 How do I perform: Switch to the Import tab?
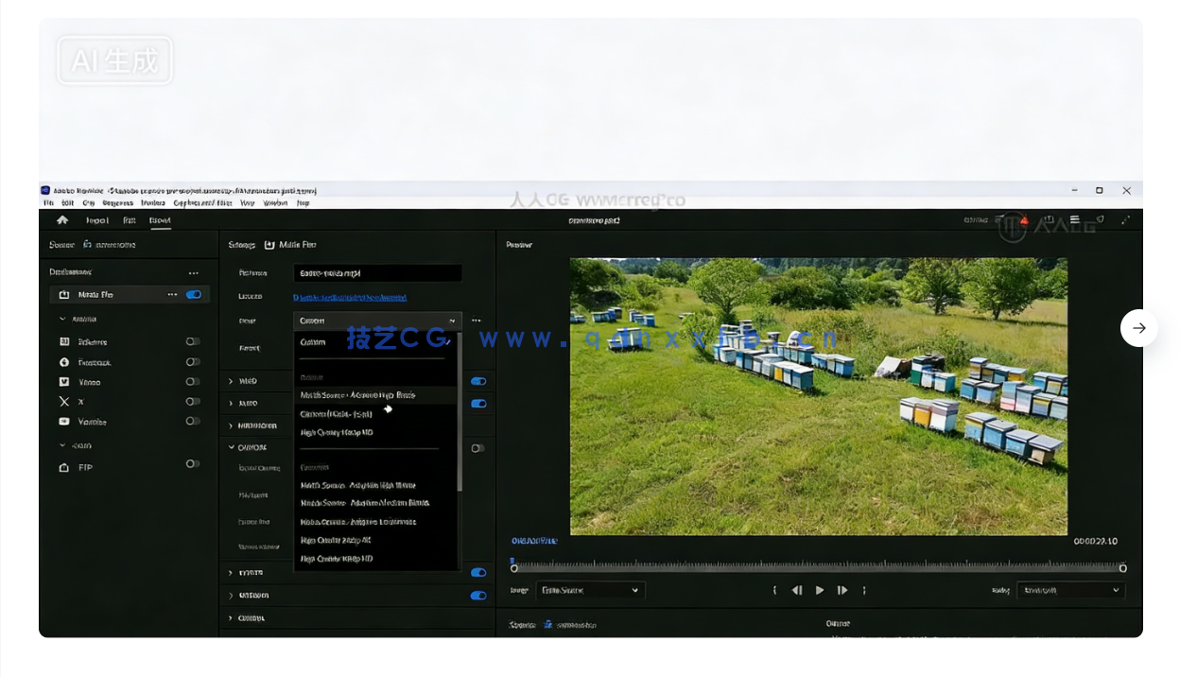[97, 219]
